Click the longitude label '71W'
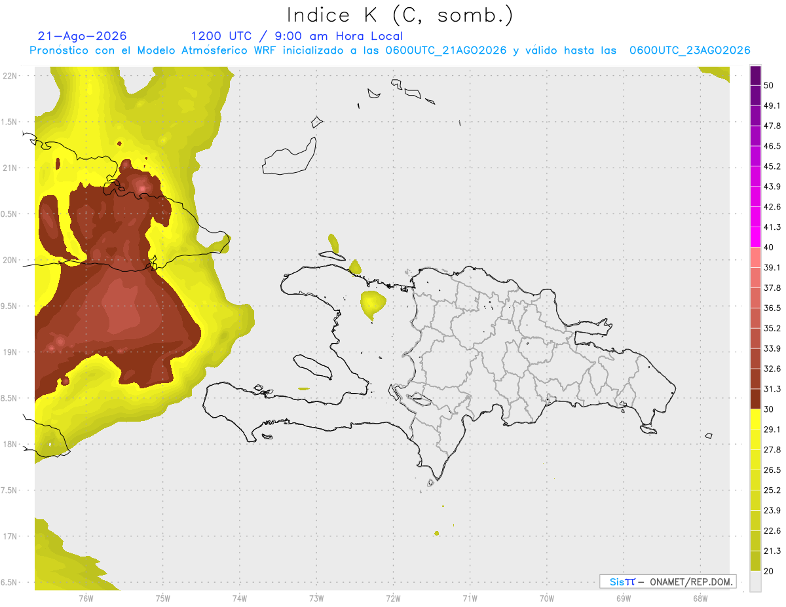The width and height of the screenshot is (786, 607). click(x=470, y=598)
